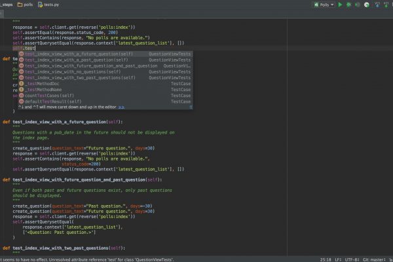This screenshot has height=262, width=393.
Task: Open the Polls run configuration dropdown
Action: pyautogui.click(x=324, y=5)
